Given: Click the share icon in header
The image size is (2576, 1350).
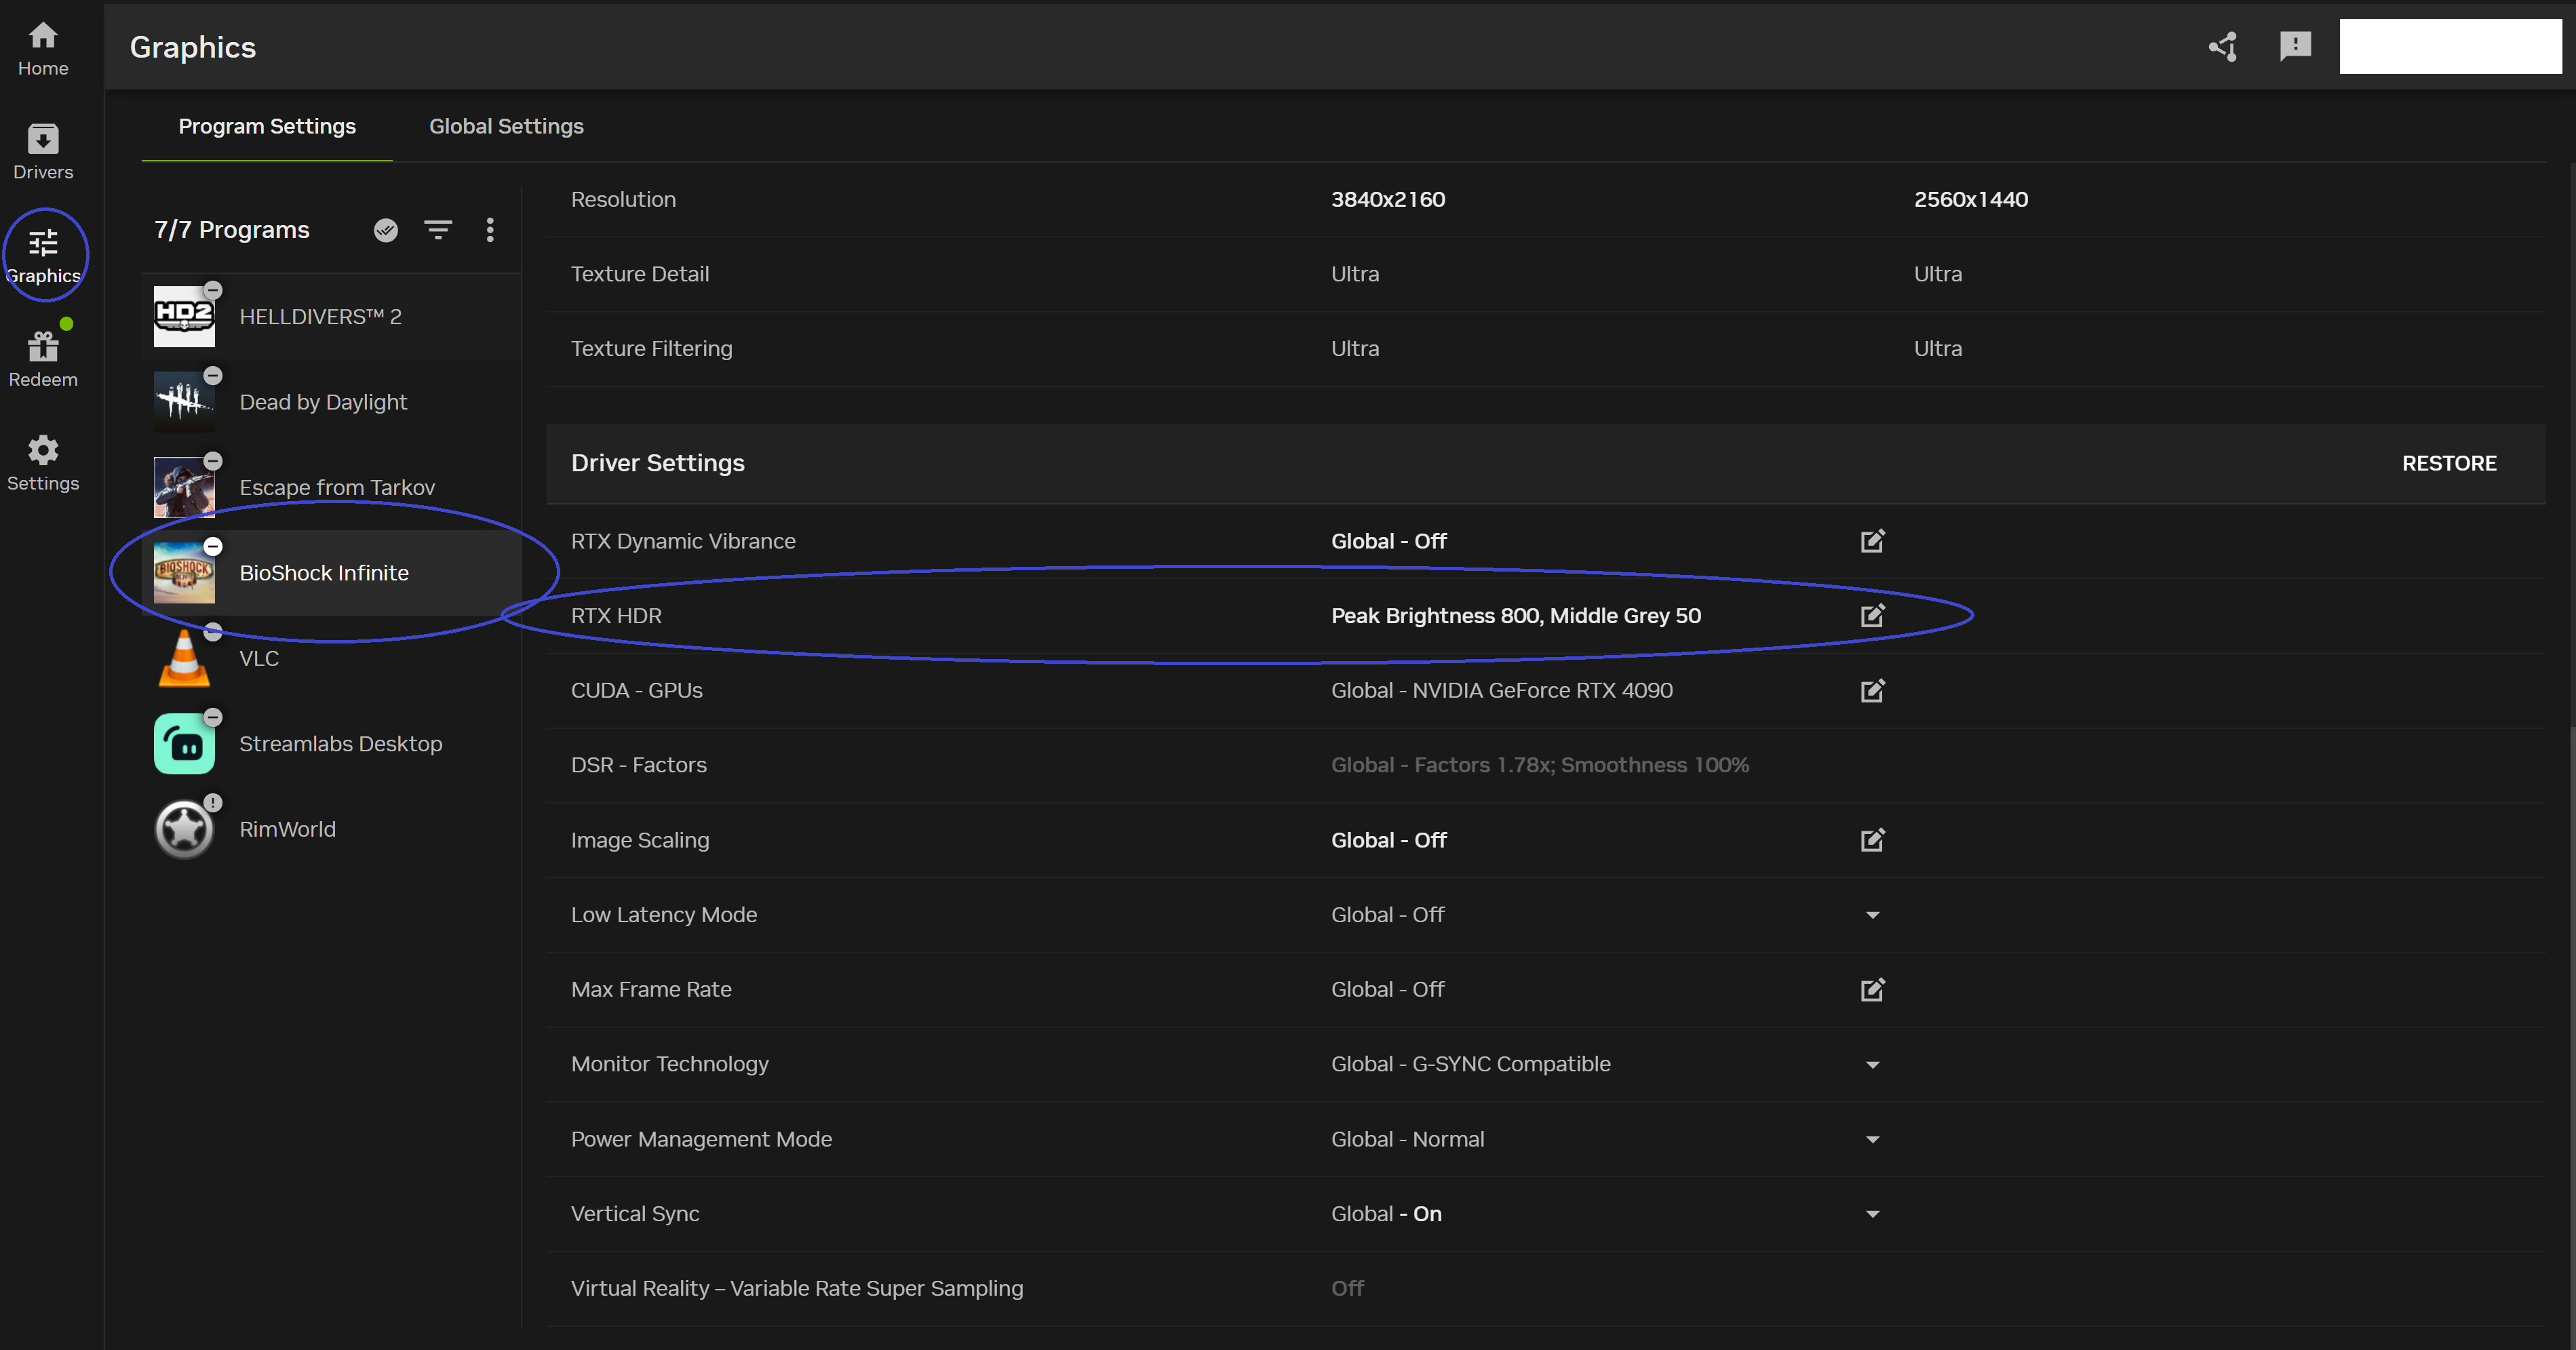Looking at the screenshot, I should click(x=2222, y=46).
